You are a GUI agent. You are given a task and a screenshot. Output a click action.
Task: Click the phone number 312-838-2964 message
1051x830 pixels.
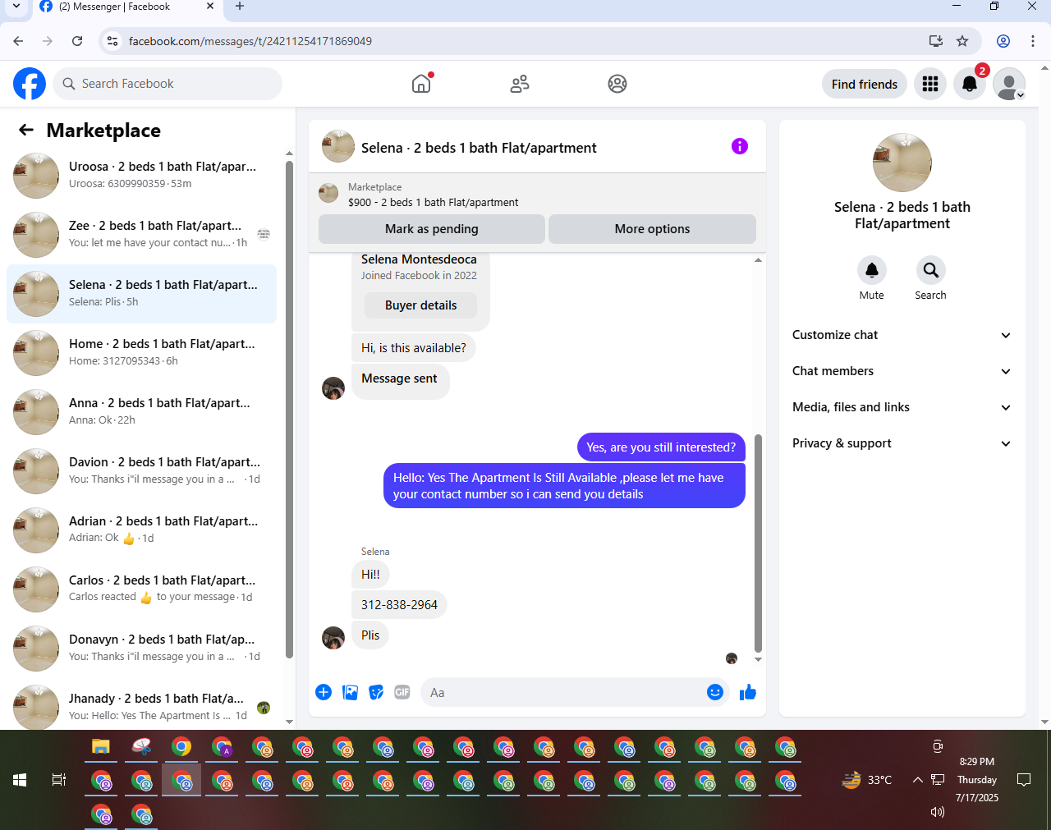click(399, 605)
